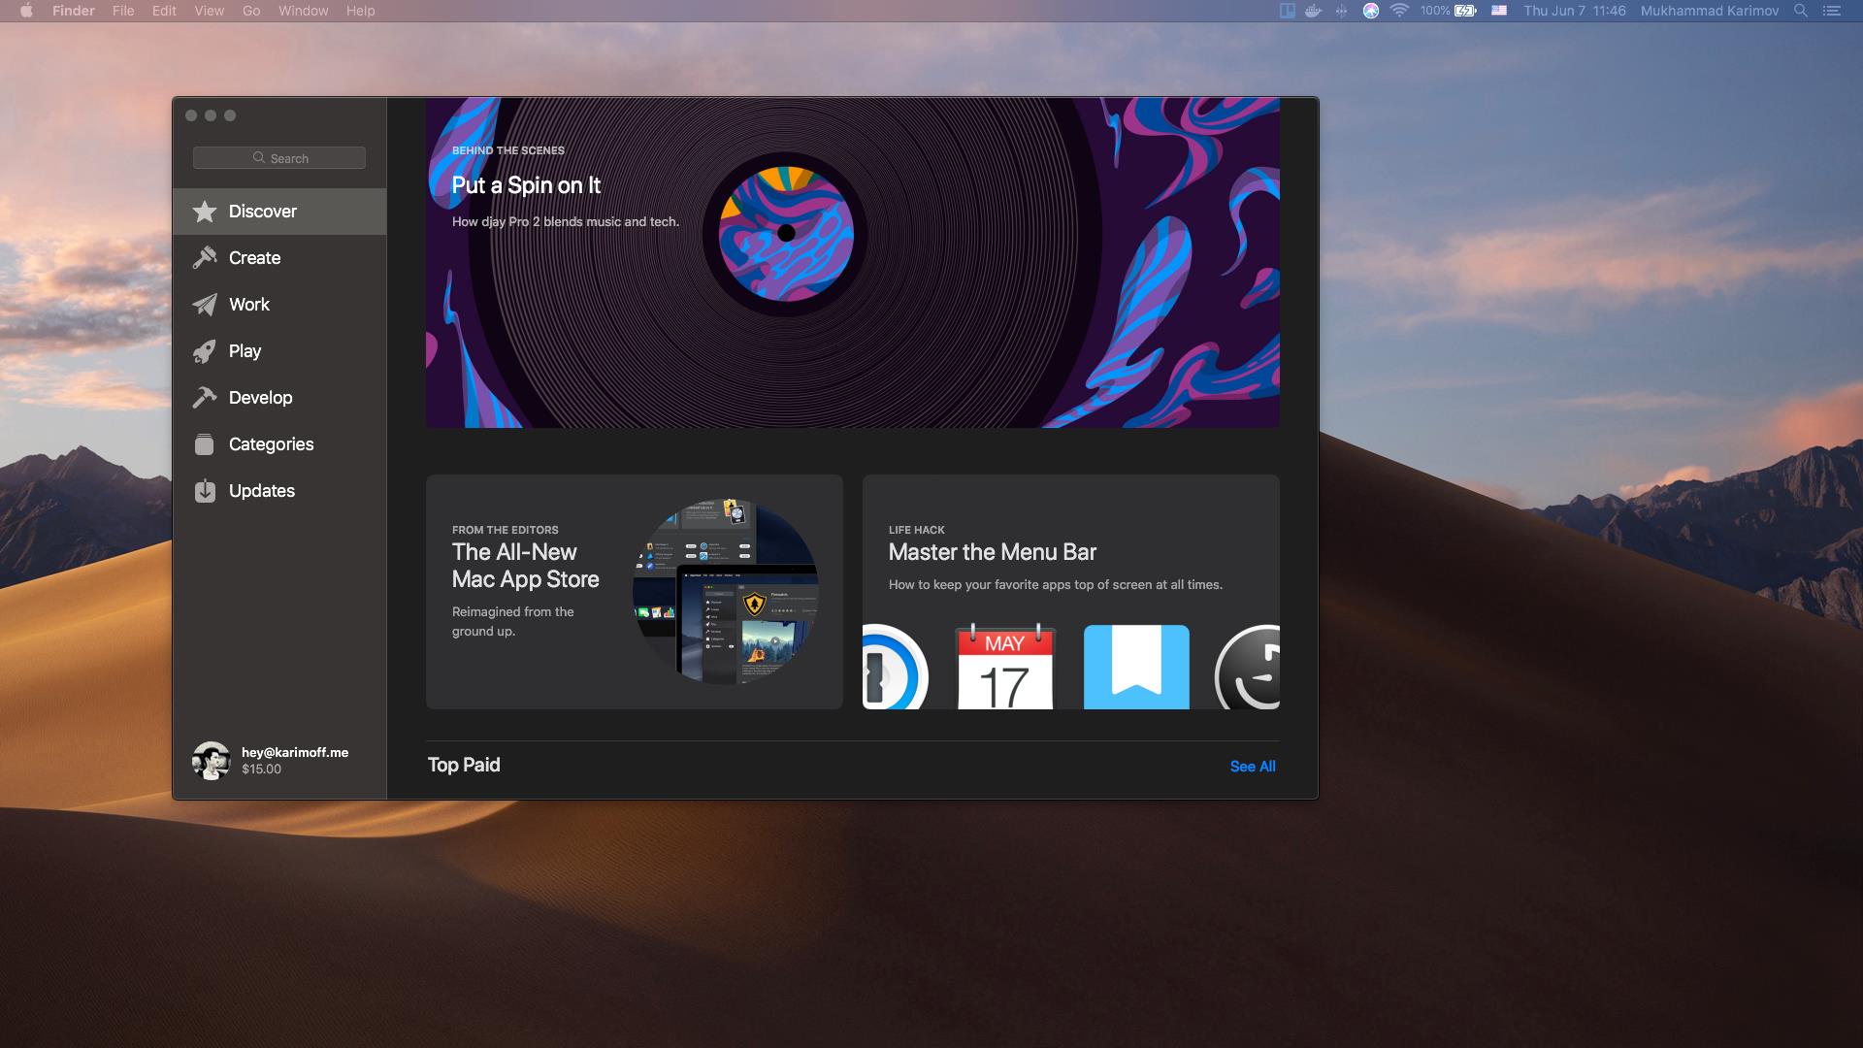The image size is (1863, 1048).
Task: Open the File menu
Action: coord(123,11)
